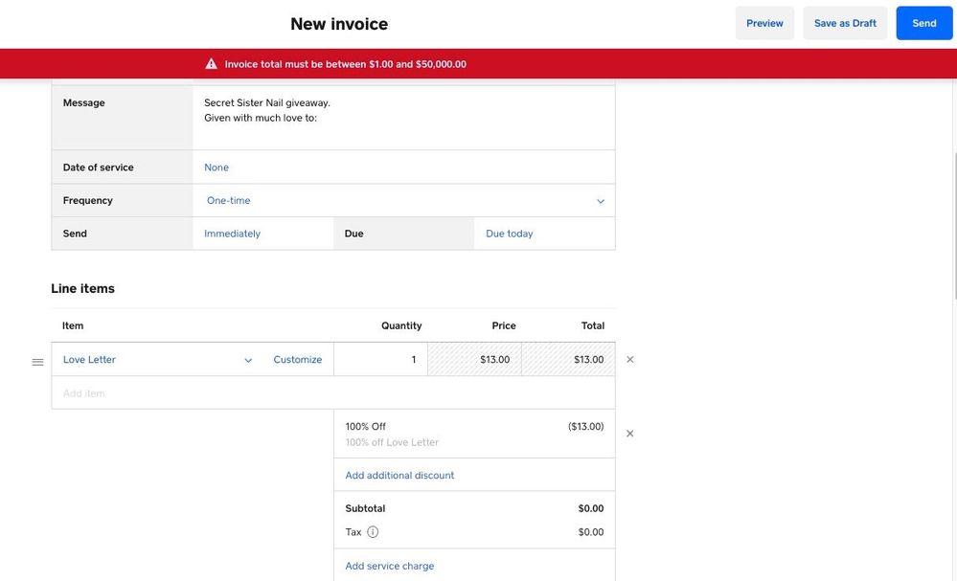Send the invoice
Image resolution: width=957 pixels, height=581 pixels.
(x=924, y=23)
